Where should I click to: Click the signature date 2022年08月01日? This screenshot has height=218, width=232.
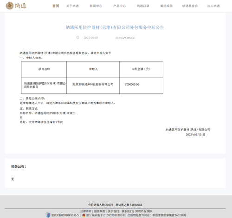(195, 135)
